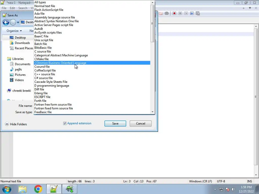
Task: Open the down-triangle menu in Notepad++ menu bar
Action: (250, 8)
